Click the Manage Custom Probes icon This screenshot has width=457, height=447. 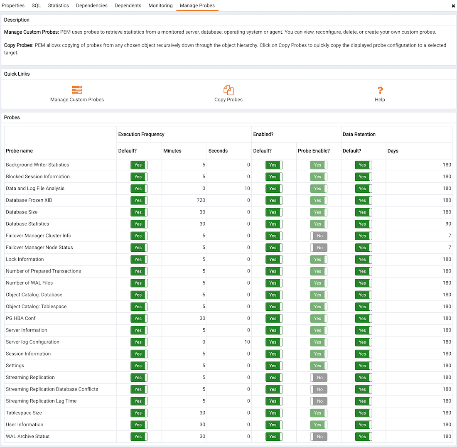coord(77,90)
